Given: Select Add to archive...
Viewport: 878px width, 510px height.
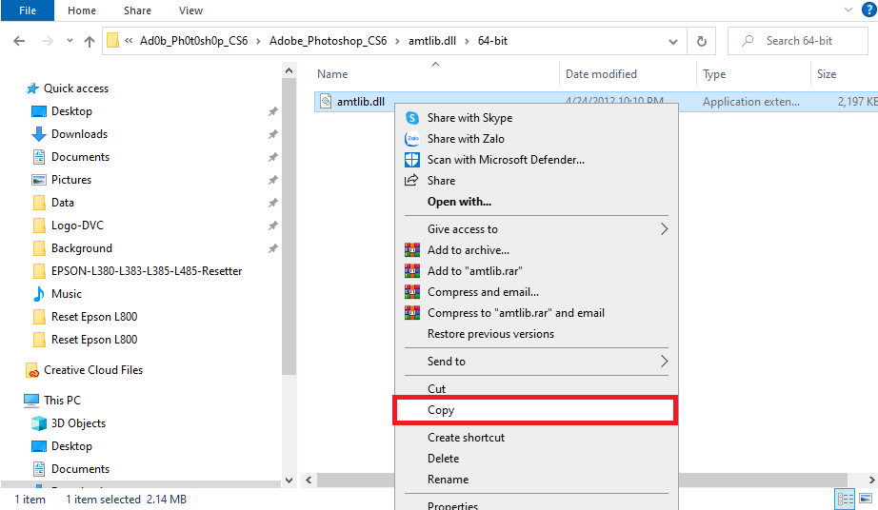Looking at the screenshot, I should [469, 250].
